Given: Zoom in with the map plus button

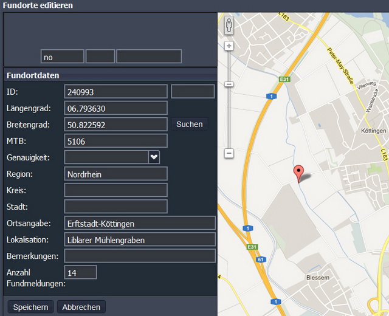Looking at the screenshot, I should pyautogui.click(x=229, y=46).
